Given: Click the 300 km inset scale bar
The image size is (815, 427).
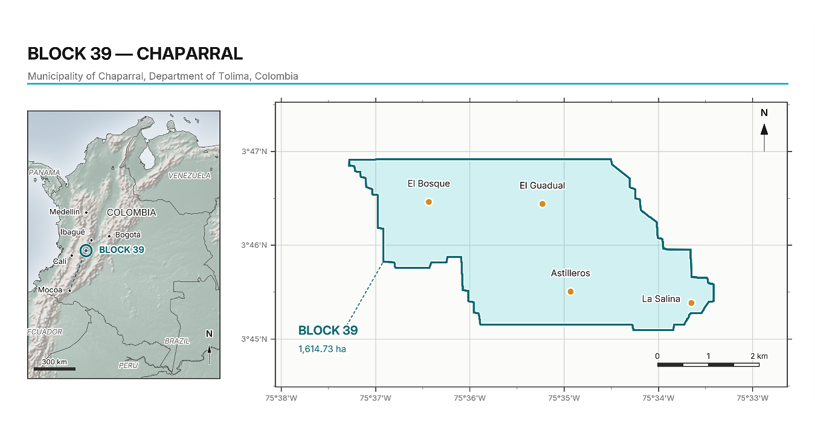Looking at the screenshot, I should (54, 368).
